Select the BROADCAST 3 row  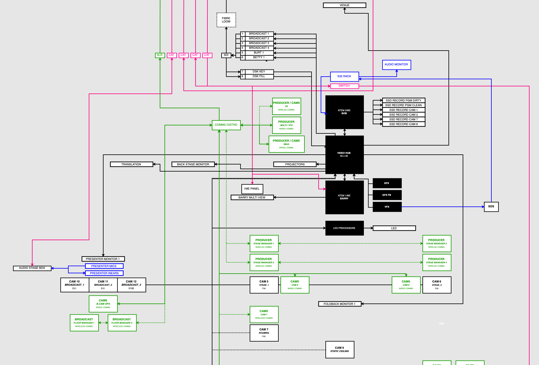tap(257, 43)
